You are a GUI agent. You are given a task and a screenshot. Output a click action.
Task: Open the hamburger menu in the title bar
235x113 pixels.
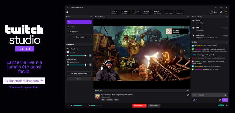(68, 7)
